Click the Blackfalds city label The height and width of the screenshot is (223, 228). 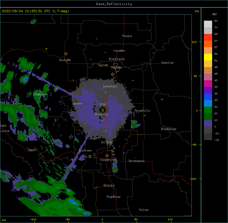pos(117,59)
